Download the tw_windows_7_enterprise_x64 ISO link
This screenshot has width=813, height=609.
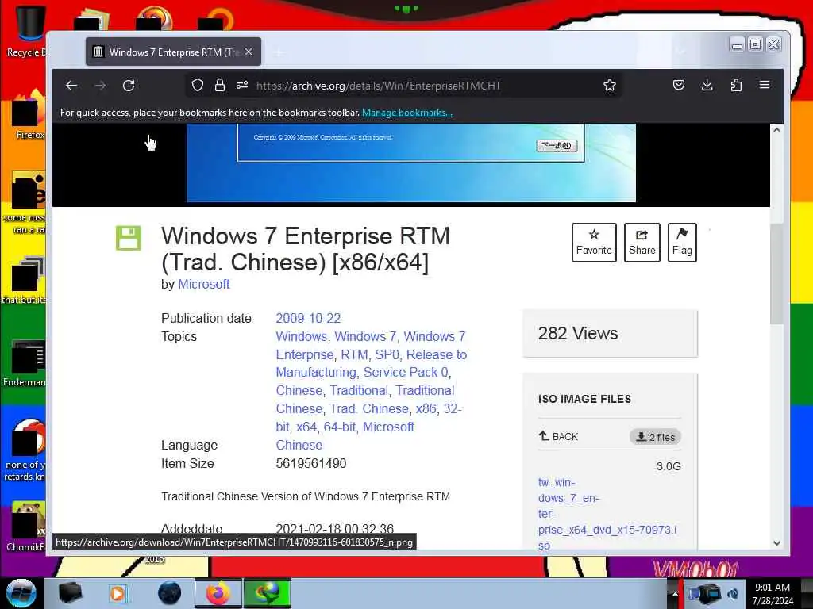tap(607, 514)
